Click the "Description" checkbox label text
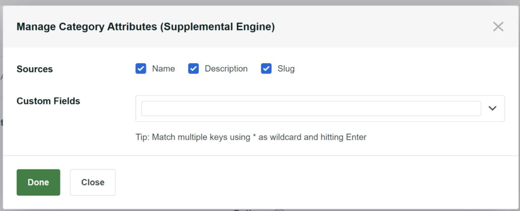 click(226, 69)
